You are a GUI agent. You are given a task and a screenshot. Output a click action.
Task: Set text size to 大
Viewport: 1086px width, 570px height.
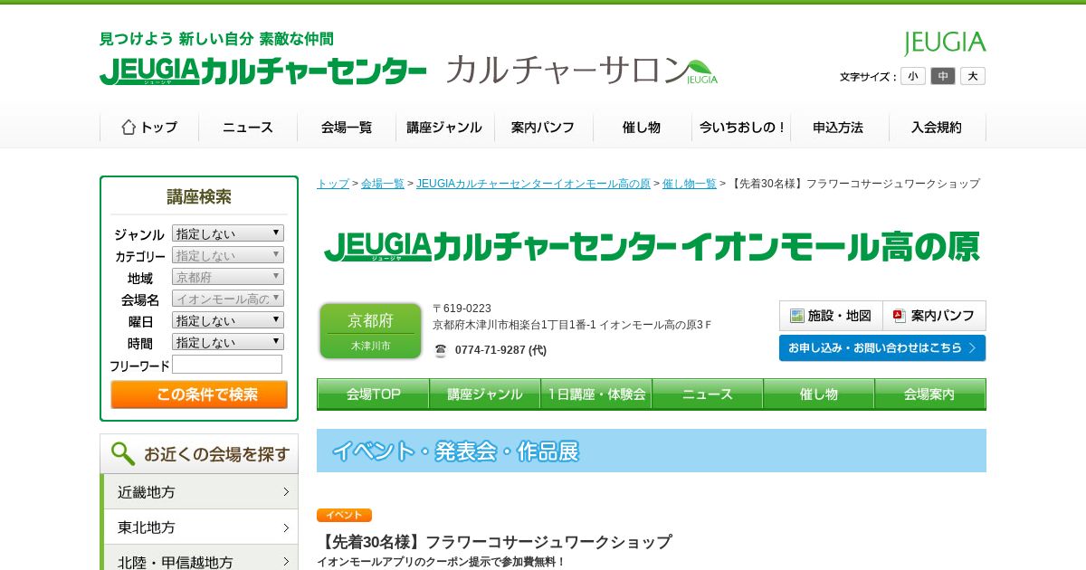click(973, 76)
